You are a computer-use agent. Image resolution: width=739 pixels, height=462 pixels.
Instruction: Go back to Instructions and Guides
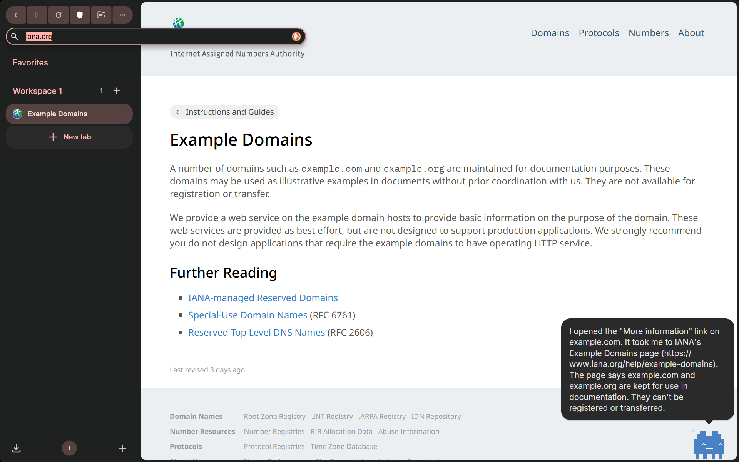tap(224, 112)
